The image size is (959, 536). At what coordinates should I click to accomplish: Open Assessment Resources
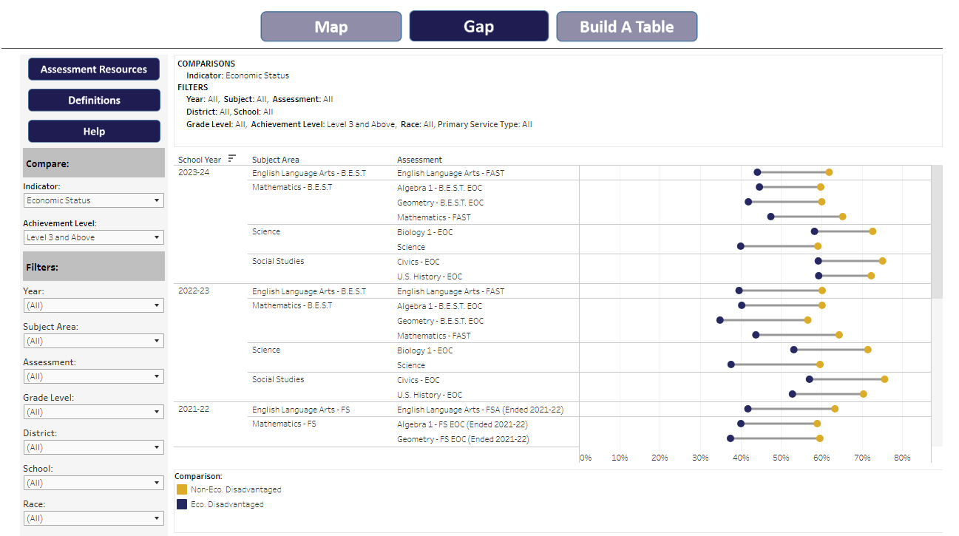(x=94, y=69)
